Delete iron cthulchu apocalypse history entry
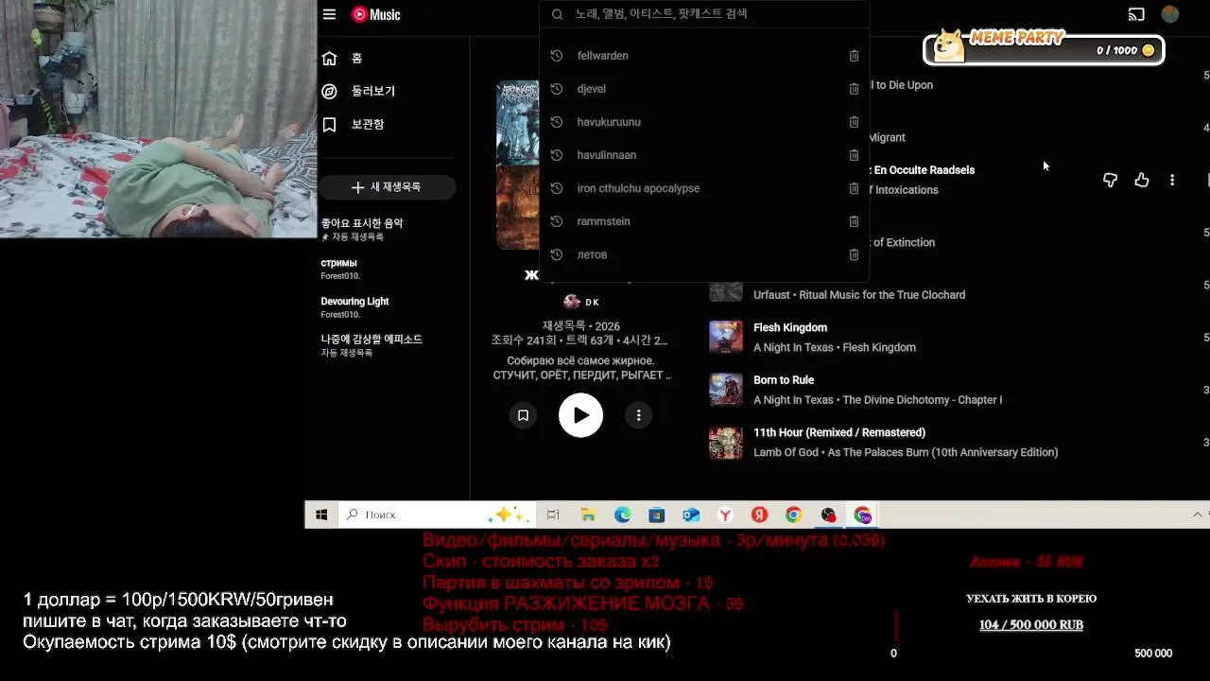 tap(854, 188)
